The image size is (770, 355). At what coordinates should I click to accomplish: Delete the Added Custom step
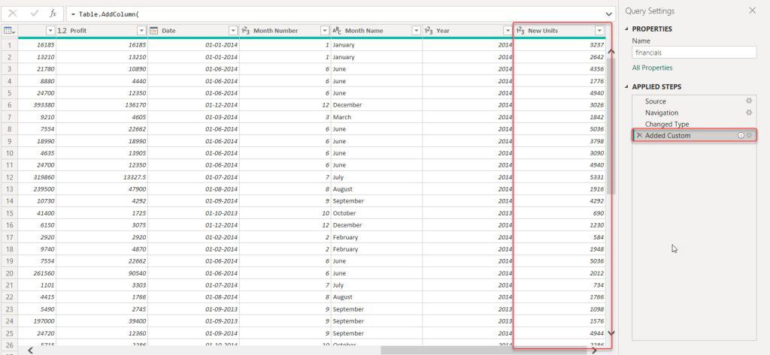pos(639,135)
